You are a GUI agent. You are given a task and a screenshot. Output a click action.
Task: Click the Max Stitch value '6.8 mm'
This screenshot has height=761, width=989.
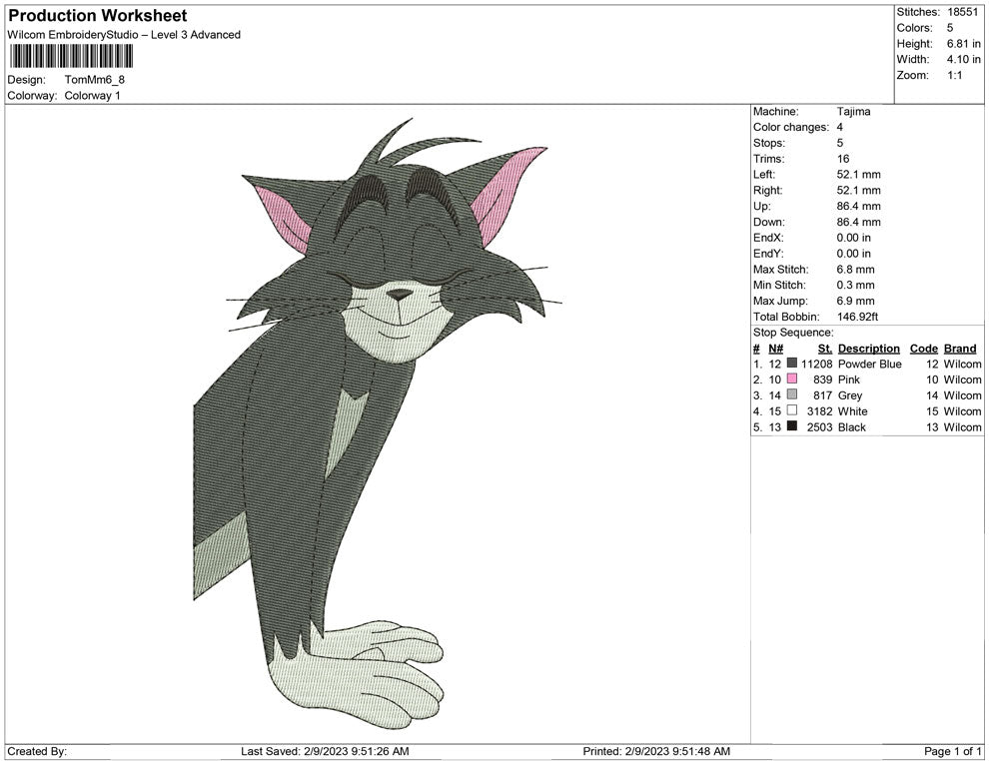coord(856,270)
